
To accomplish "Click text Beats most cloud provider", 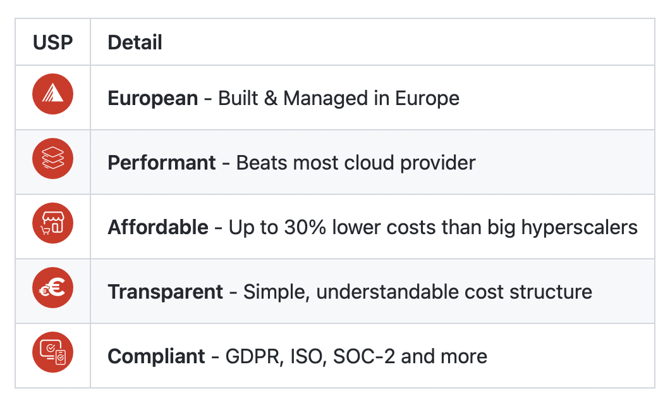I will click(356, 163).
